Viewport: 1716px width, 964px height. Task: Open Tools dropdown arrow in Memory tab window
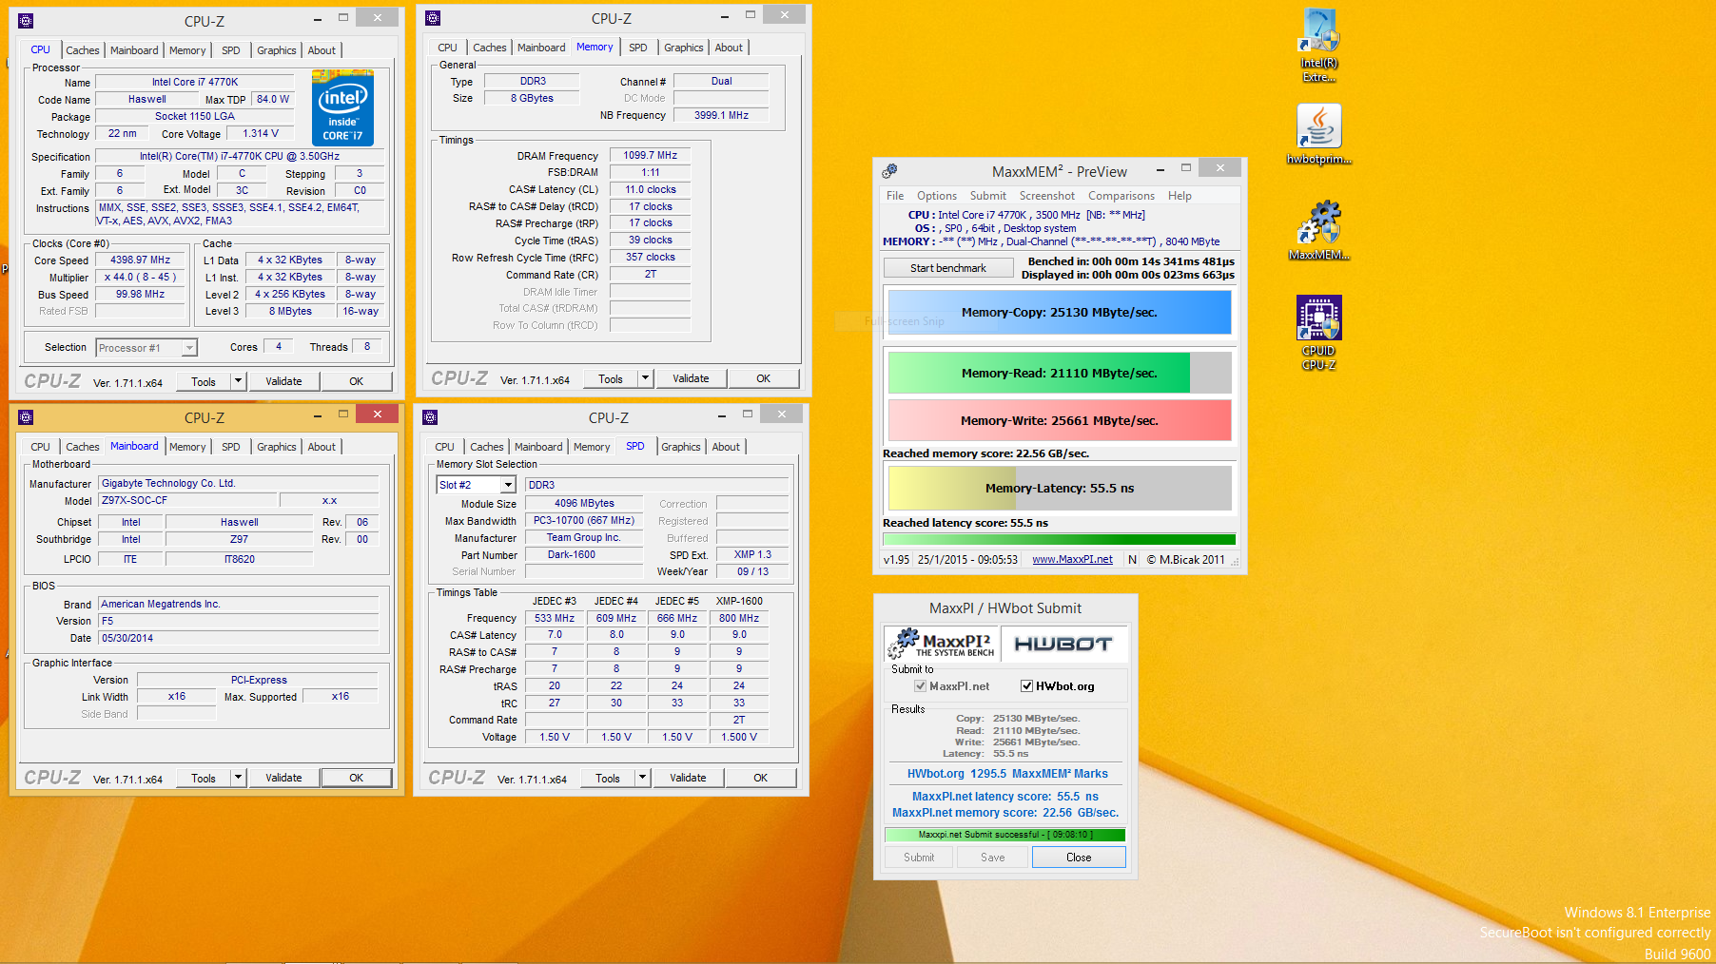tap(645, 378)
